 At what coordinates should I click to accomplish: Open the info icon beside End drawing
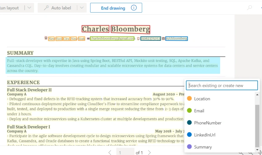coord(134,8)
